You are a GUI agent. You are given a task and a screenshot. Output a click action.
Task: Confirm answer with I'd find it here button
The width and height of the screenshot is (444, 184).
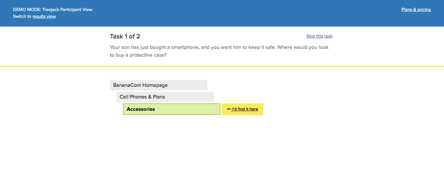tap(242, 109)
